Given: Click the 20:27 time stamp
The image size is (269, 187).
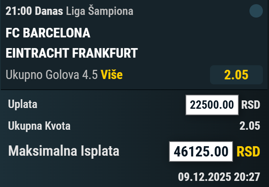Looking at the screenshot, I should (x=247, y=177).
